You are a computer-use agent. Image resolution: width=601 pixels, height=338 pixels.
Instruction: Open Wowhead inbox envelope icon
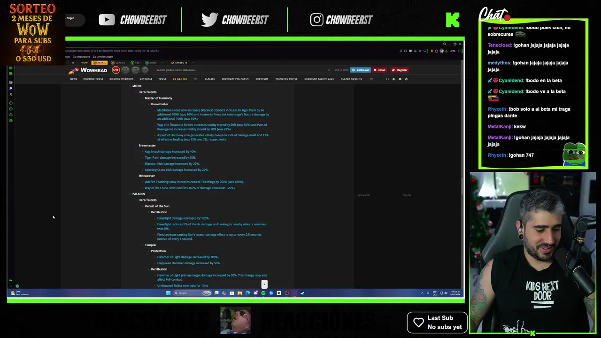(x=400, y=79)
